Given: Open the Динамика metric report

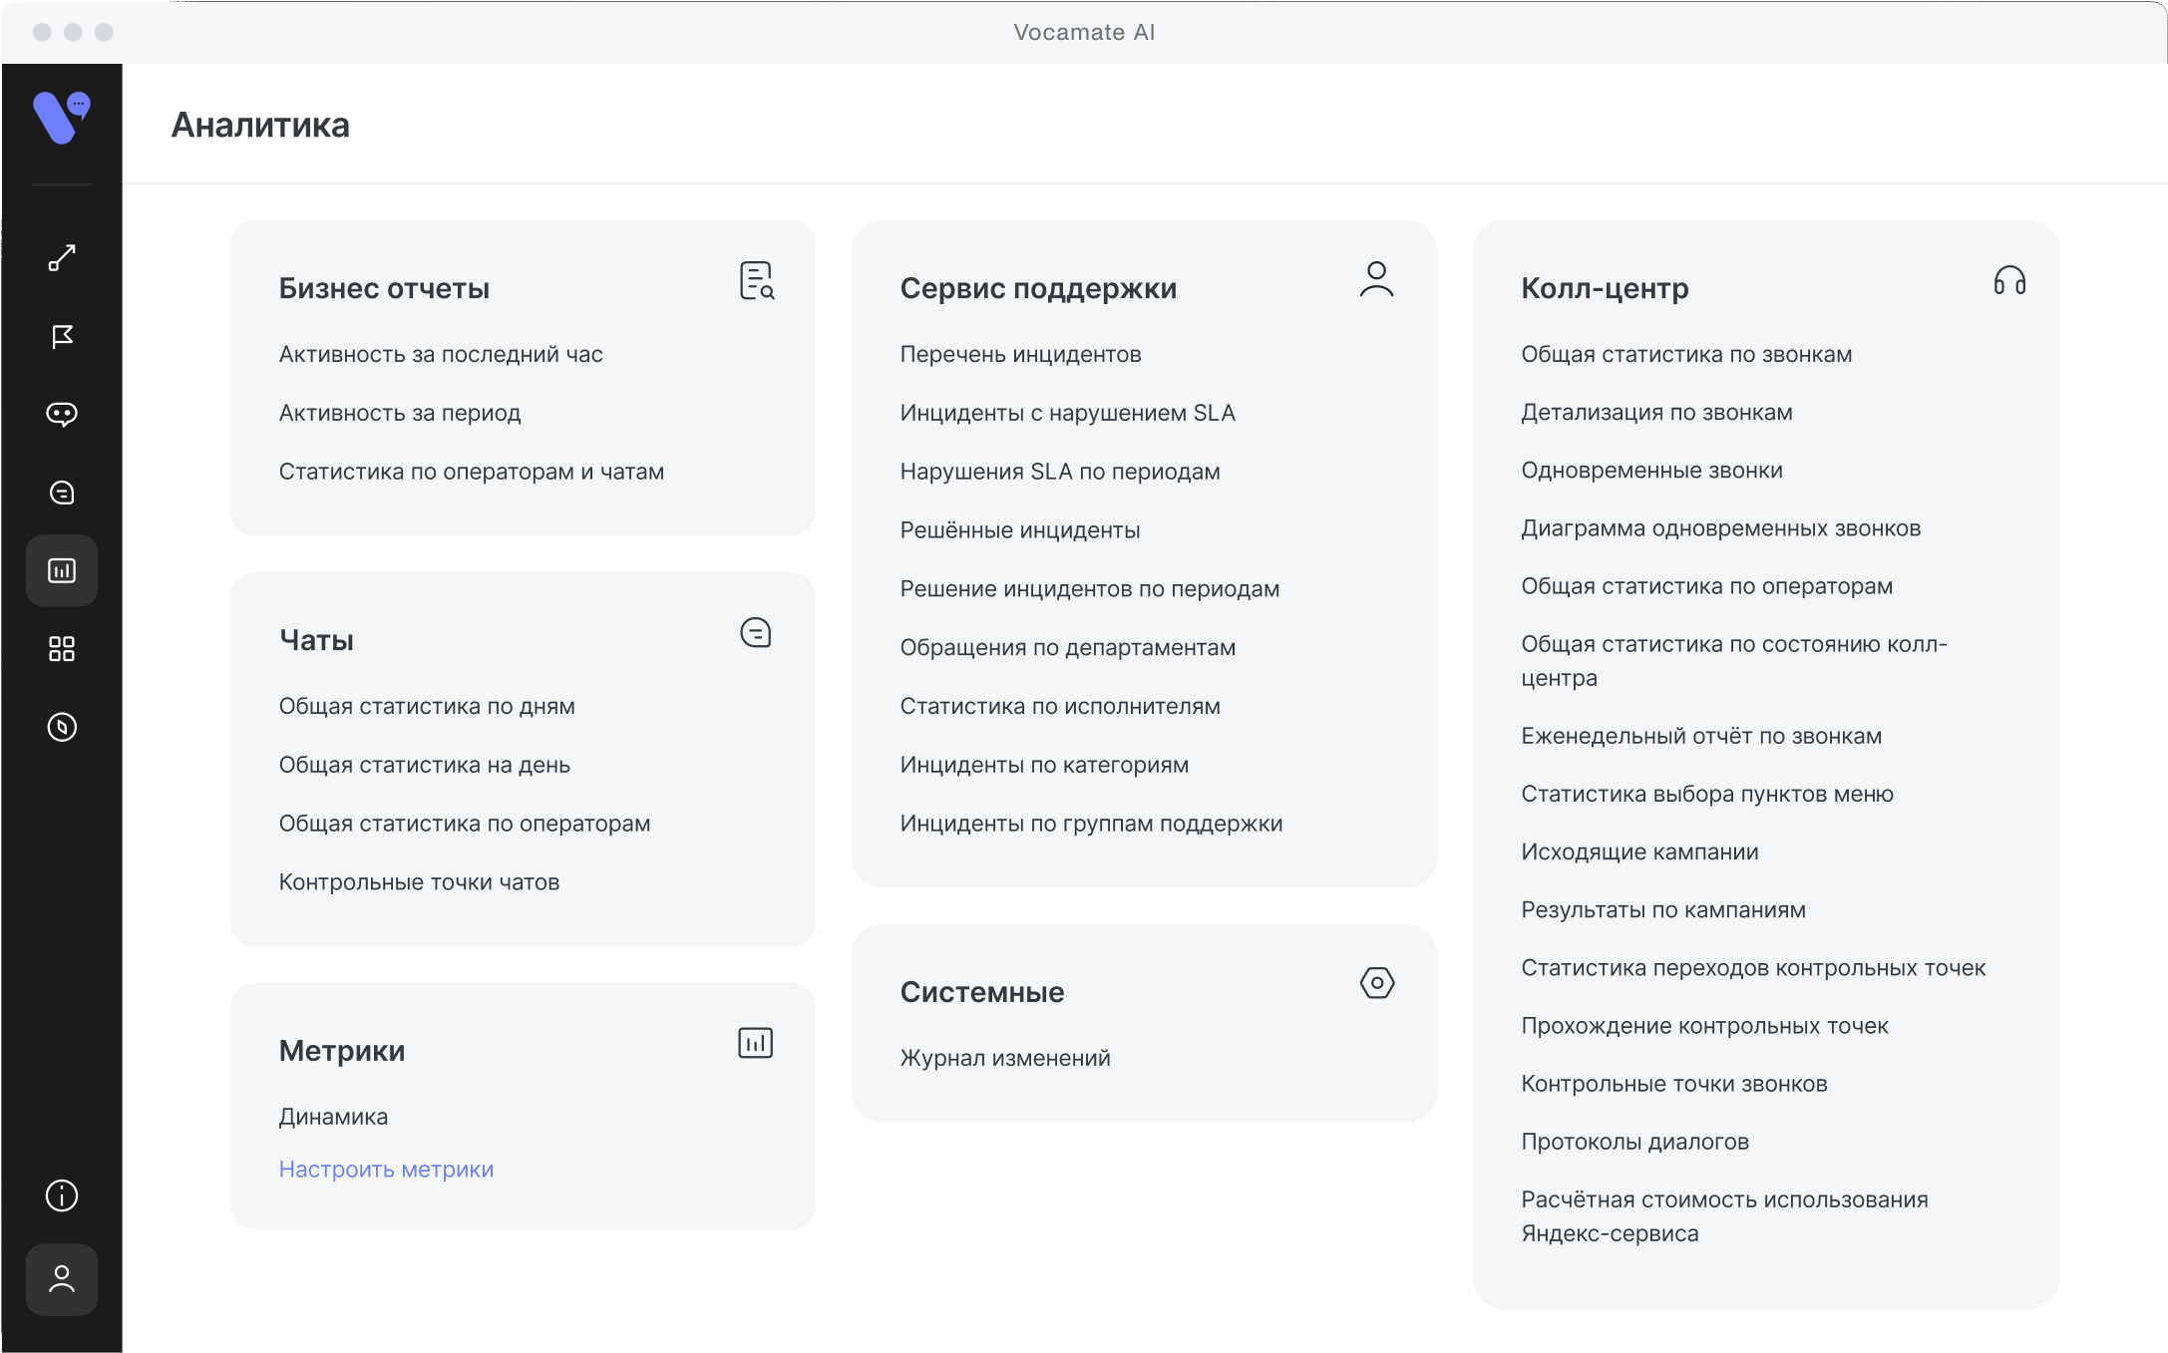Looking at the screenshot, I should click(333, 1116).
